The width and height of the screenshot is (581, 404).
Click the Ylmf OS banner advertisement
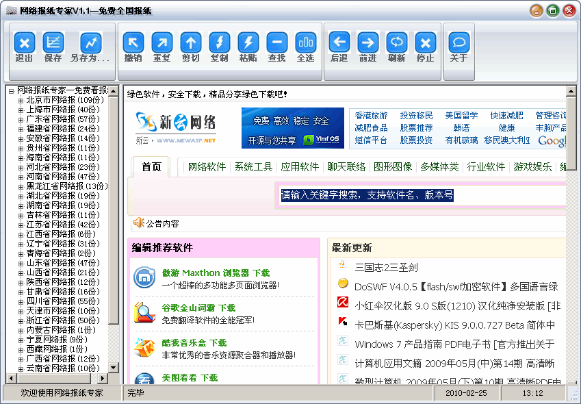(x=293, y=128)
